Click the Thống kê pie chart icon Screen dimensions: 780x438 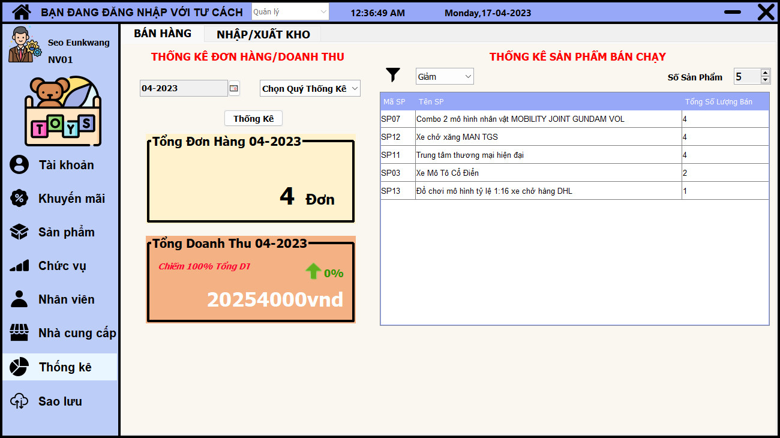pyautogui.click(x=19, y=367)
